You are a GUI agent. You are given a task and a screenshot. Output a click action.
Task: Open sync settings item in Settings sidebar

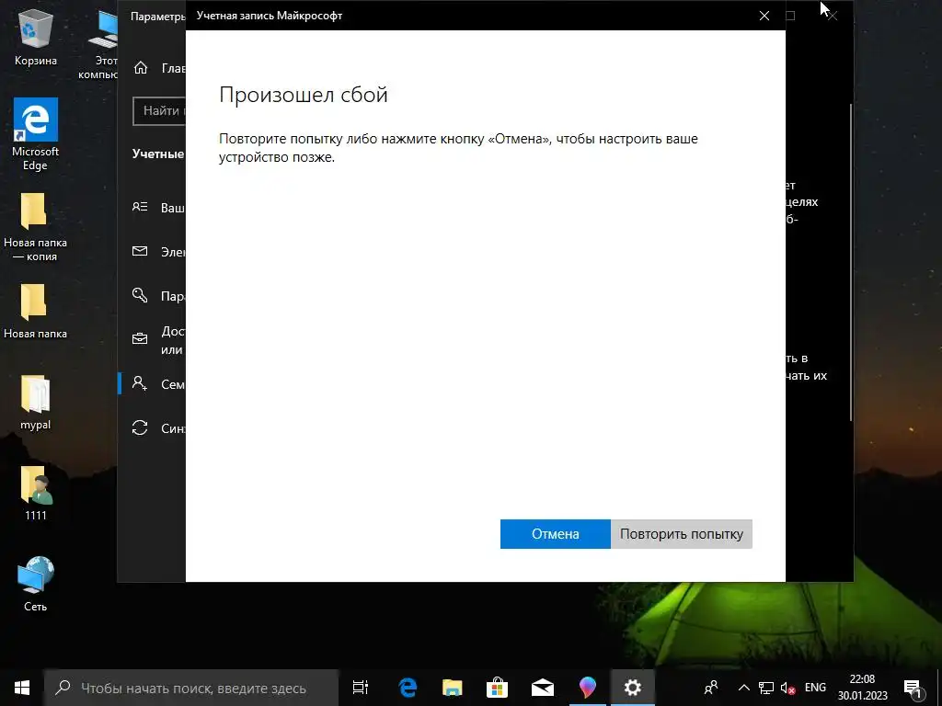(x=154, y=428)
